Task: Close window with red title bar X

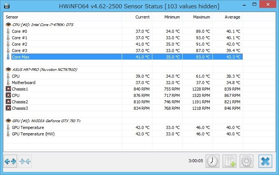Action: 268,4
